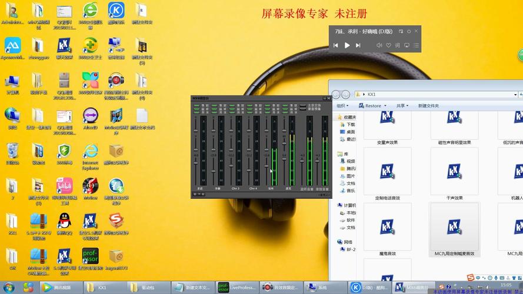Open the Kugou music desktop shortcut
This screenshot has width=523, height=294.
[116, 14]
